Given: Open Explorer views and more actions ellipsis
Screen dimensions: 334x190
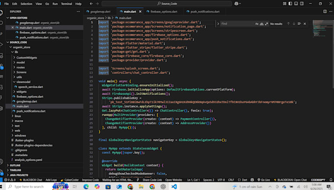Looking at the screenshot, I should point(79,11).
